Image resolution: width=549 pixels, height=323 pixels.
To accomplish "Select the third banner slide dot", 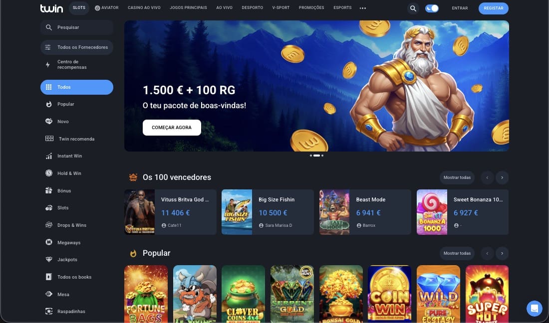I will [x=322, y=156].
